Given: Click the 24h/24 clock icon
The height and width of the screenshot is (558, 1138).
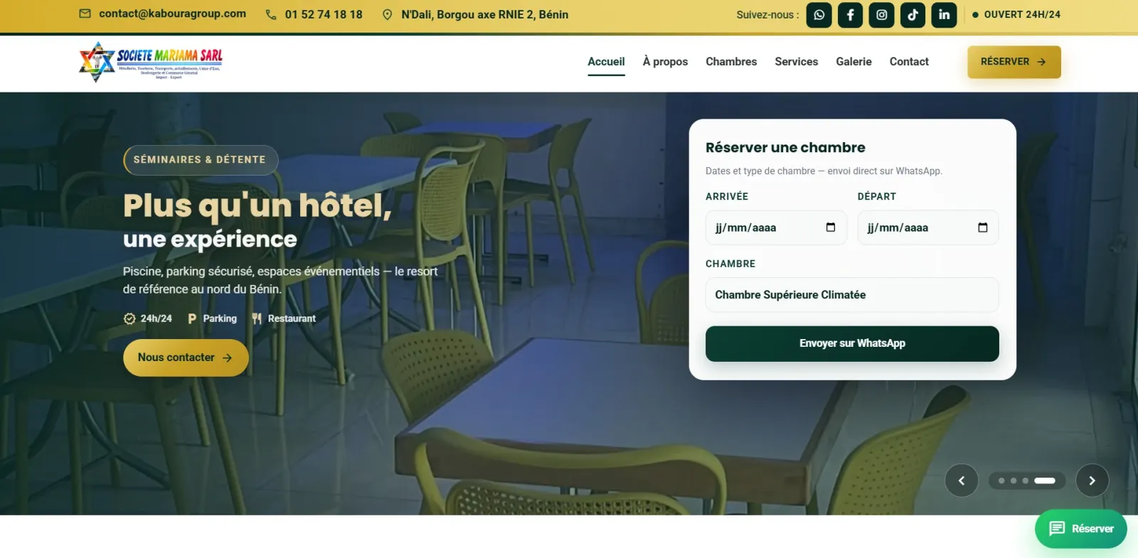Looking at the screenshot, I should 129,318.
